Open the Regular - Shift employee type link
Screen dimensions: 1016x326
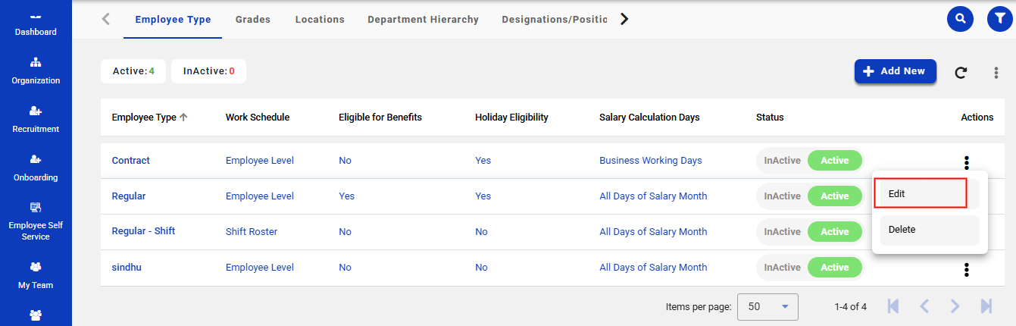[143, 231]
